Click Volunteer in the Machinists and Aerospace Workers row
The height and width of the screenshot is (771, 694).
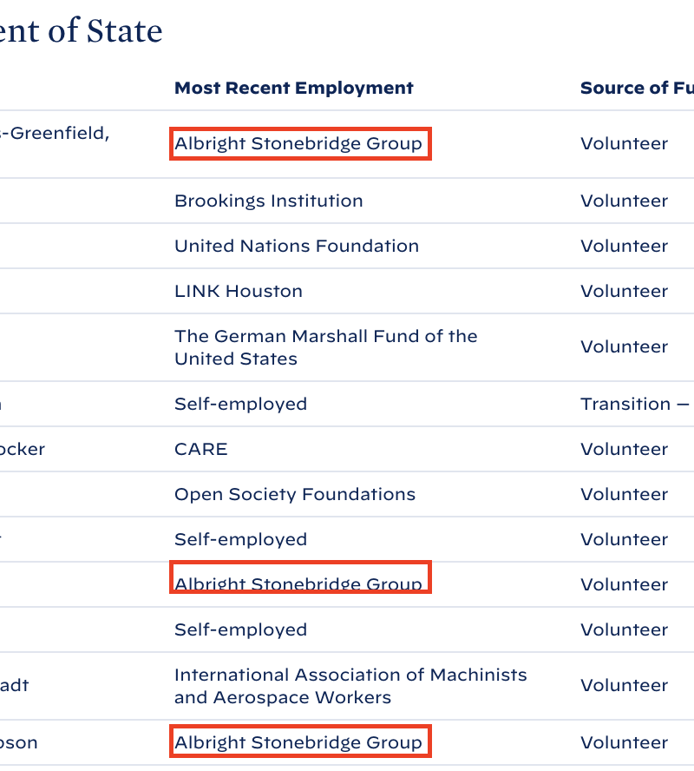(x=625, y=685)
